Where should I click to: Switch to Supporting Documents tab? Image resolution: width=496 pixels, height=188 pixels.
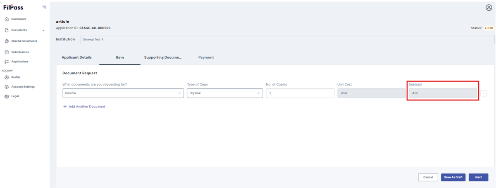[163, 57]
